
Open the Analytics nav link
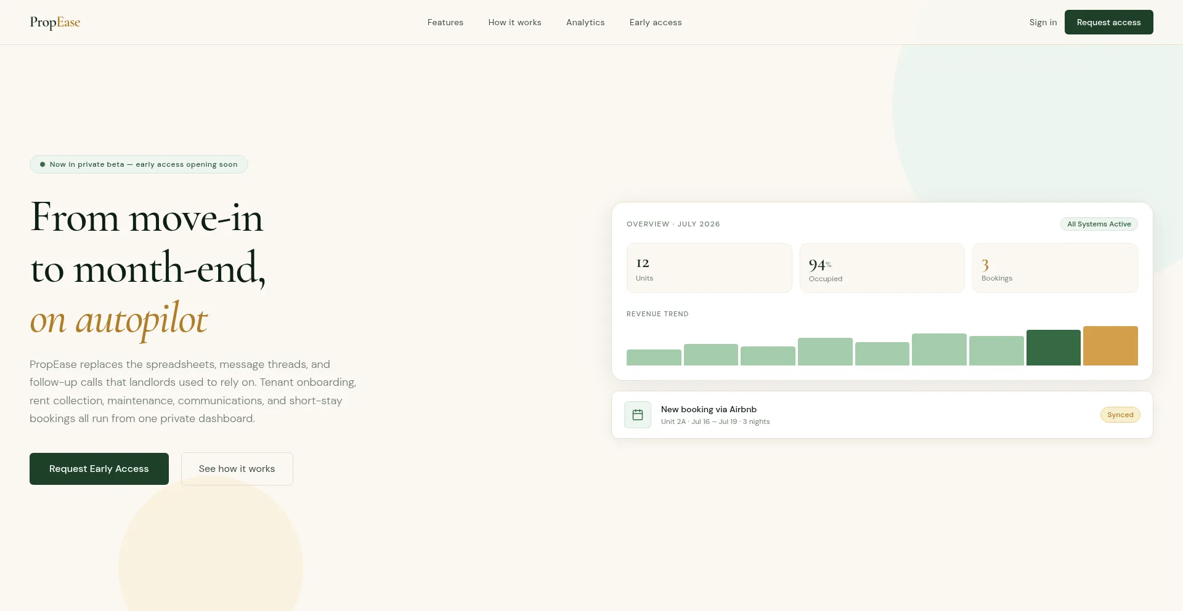[585, 22]
